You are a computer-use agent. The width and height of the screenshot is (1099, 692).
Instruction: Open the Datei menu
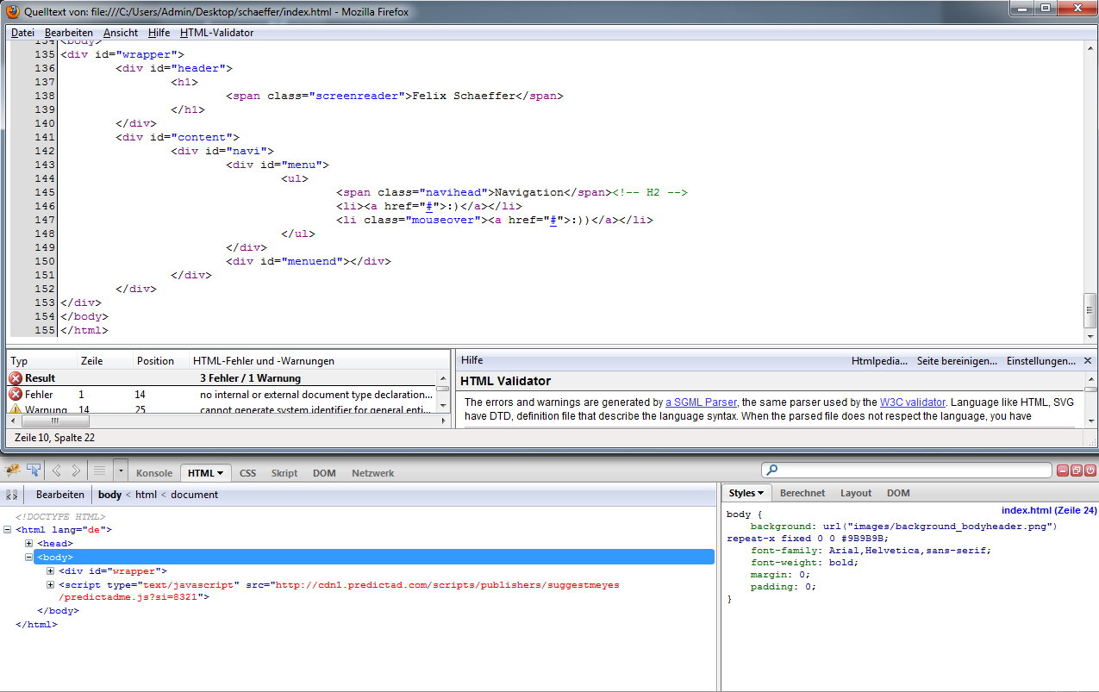tap(22, 33)
